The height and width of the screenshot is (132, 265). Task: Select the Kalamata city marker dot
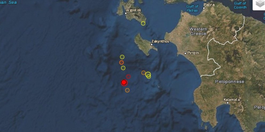(228, 103)
